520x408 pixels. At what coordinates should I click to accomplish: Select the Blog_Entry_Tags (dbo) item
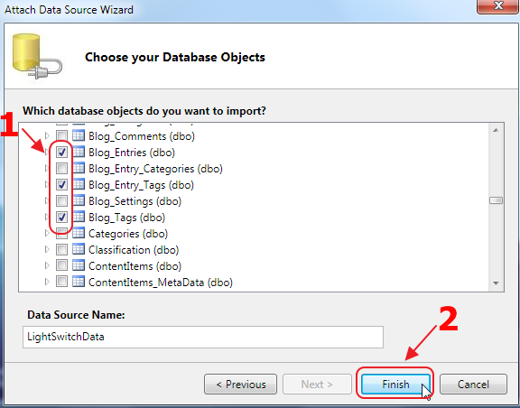[x=141, y=185]
